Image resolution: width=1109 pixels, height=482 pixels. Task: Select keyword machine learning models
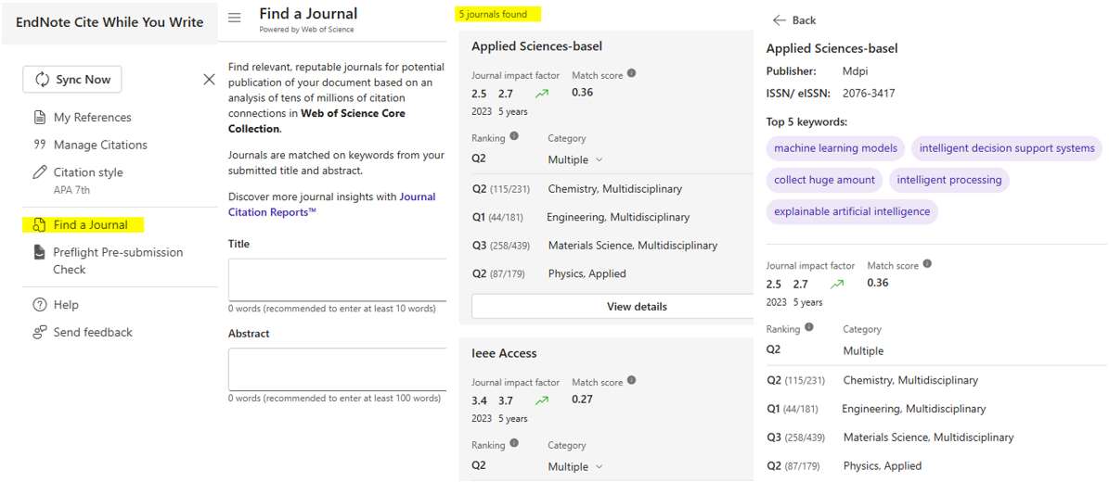click(x=835, y=148)
